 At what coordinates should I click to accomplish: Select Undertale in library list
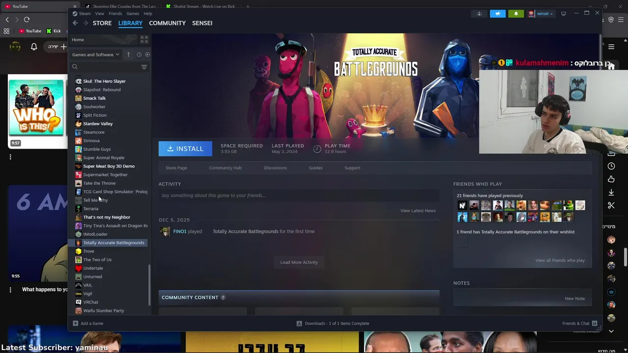click(93, 268)
